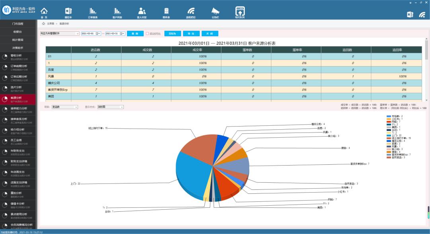Open the 统计查询 sidebar menu

(x=18, y=40)
